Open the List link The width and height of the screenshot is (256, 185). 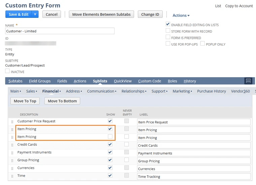coord(218,6)
